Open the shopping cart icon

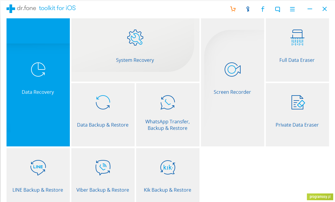click(x=233, y=9)
